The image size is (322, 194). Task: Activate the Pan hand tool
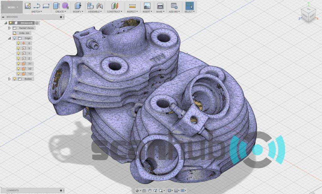tap(150, 191)
